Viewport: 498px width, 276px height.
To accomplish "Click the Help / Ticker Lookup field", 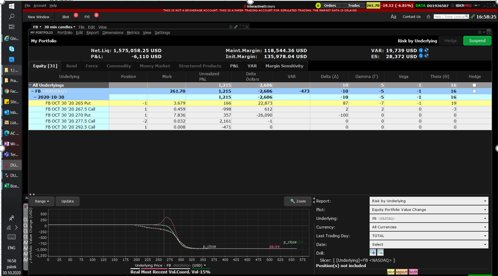I will 450,17.
